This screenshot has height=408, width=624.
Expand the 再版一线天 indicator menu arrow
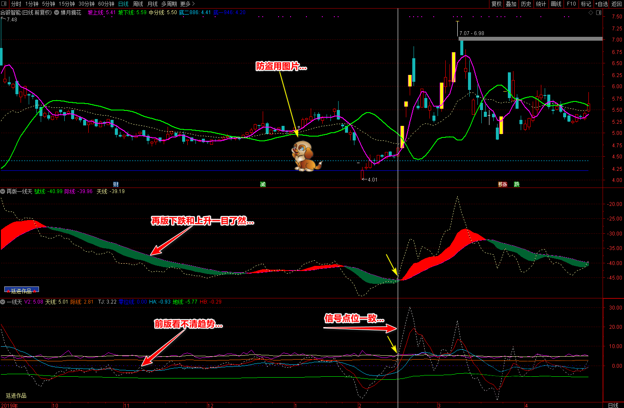pos(3,191)
